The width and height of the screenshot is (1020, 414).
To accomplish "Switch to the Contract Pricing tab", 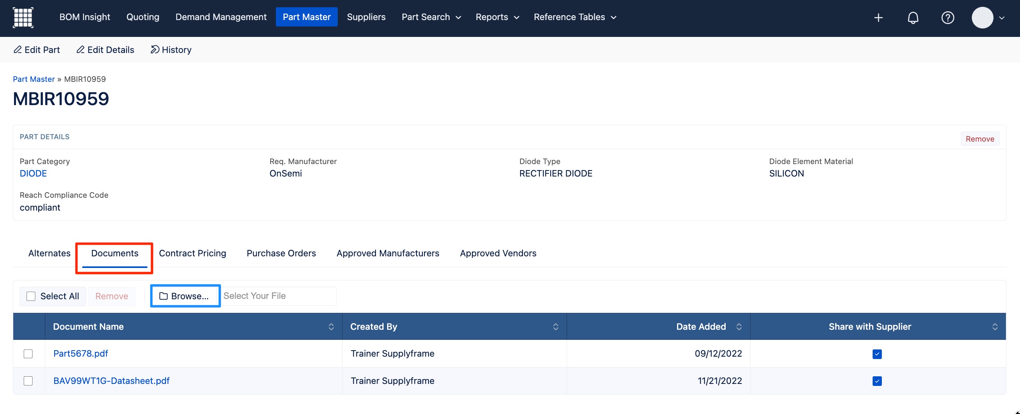I will coord(192,253).
